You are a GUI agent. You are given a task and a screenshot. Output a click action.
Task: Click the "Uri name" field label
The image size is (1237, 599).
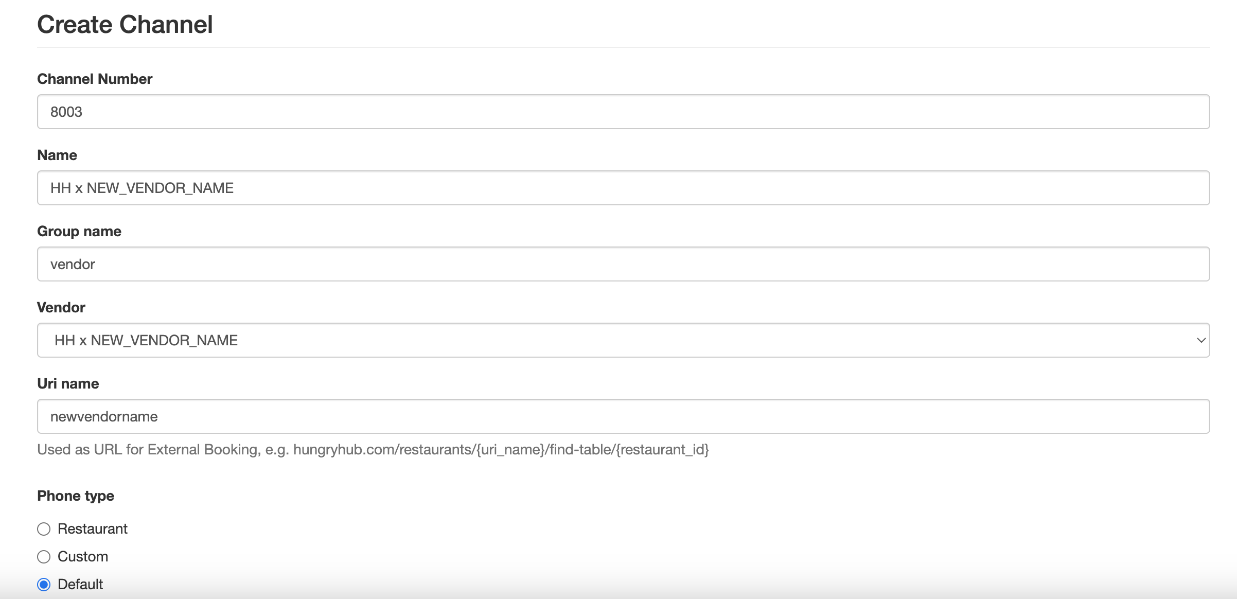(x=68, y=383)
